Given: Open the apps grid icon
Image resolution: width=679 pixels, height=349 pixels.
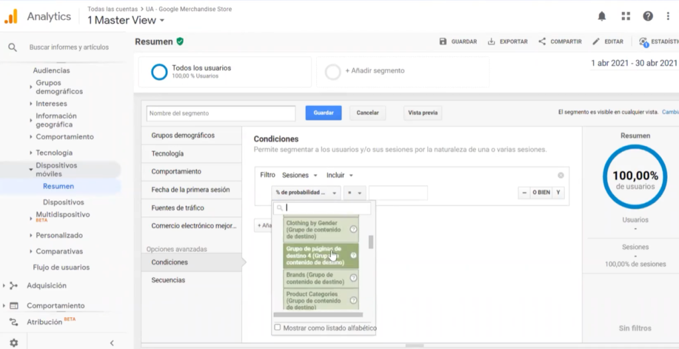Looking at the screenshot, I should (x=625, y=16).
